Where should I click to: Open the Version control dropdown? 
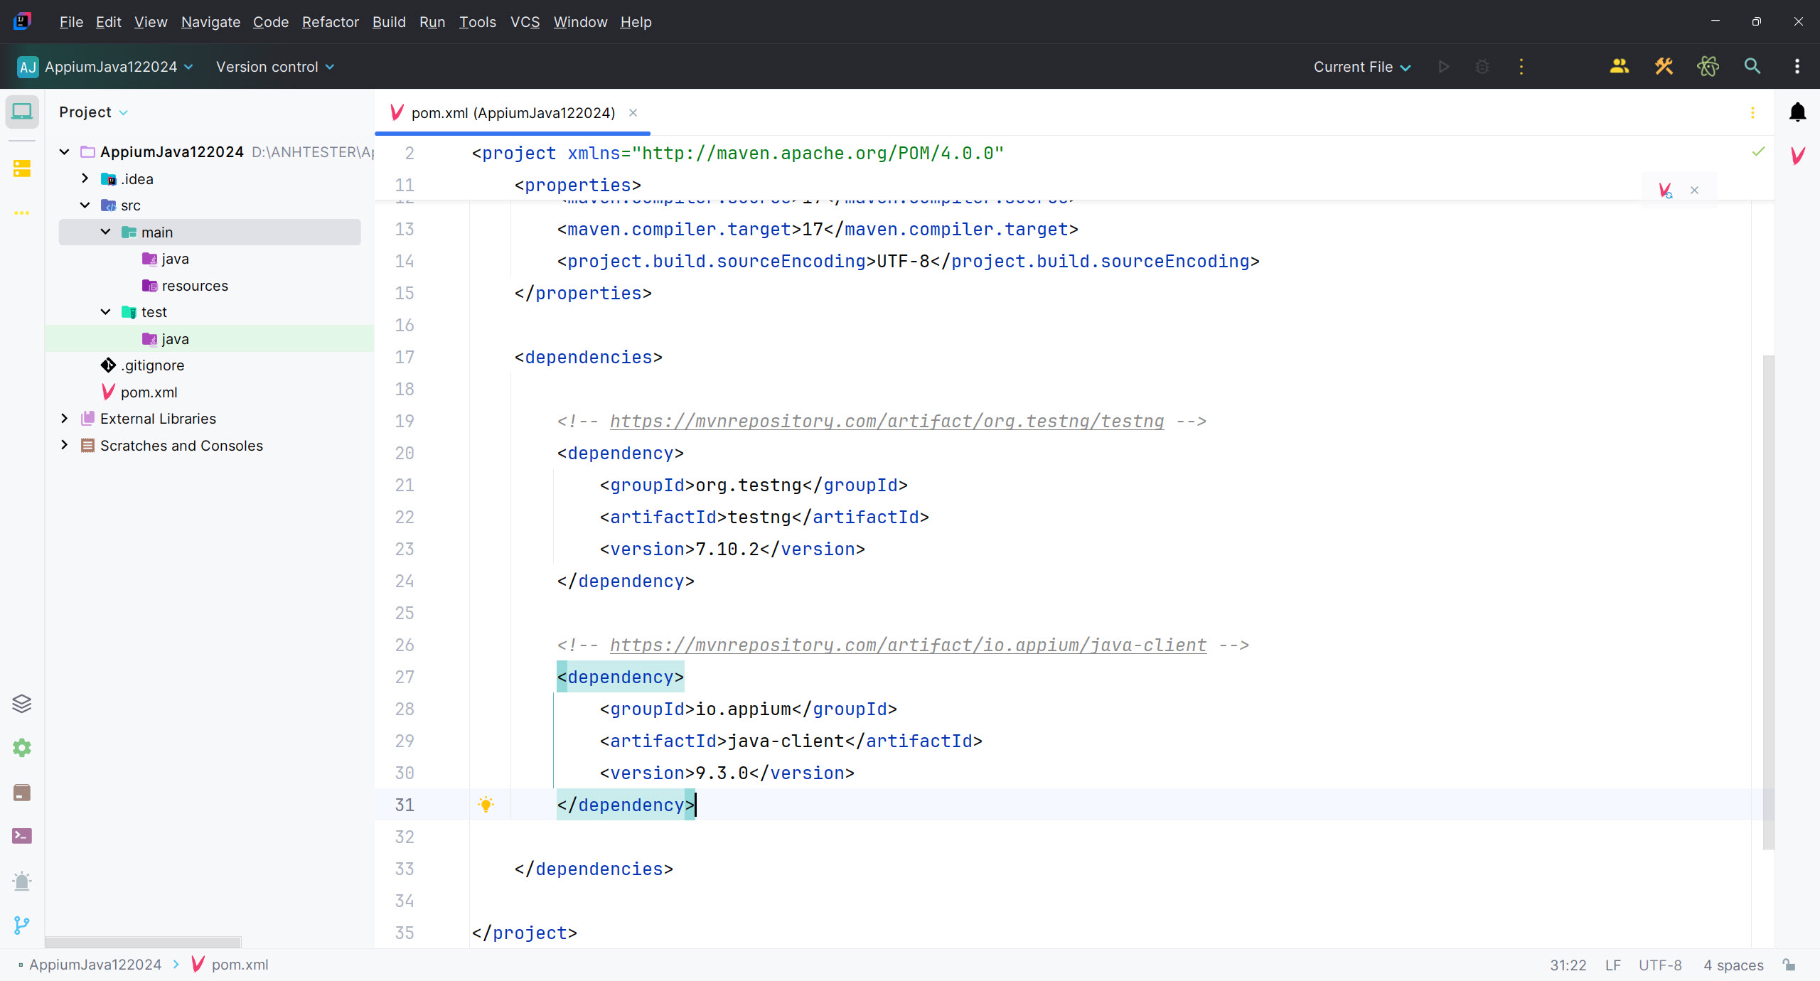[x=275, y=67]
